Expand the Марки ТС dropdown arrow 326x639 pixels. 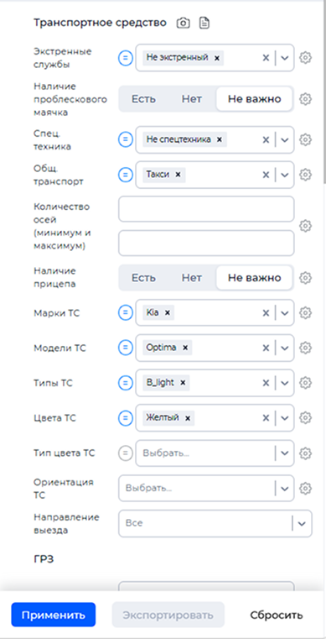[285, 313]
